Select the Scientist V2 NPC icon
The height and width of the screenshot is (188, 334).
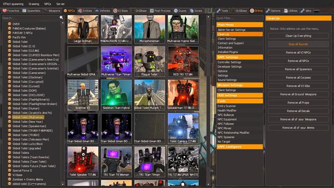pyautogui.click(x=83, y=95)
